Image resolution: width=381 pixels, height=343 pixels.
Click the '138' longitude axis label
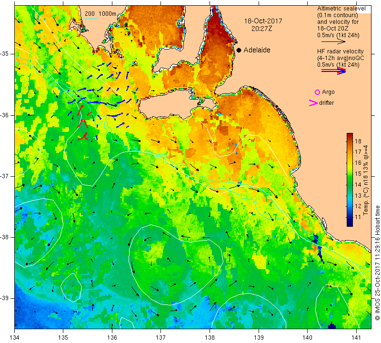pyautogui.click(x=210, y=338)
